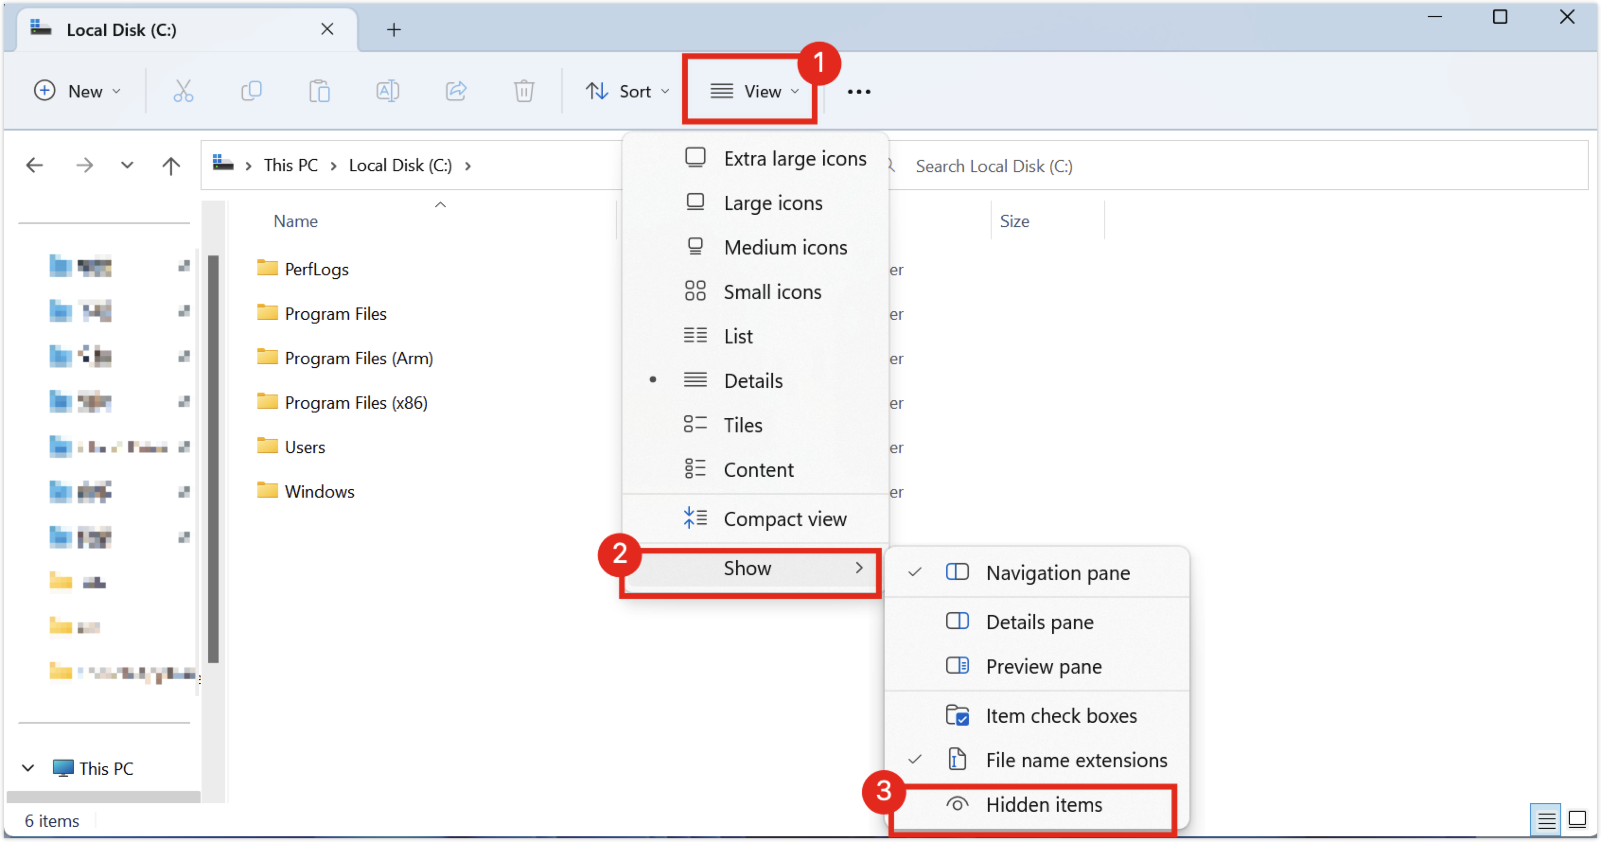Collapse This PC in the navigation pane
Image resolution: width=1601 pixels, height=842 pixels.
click(x=27, y=768)
